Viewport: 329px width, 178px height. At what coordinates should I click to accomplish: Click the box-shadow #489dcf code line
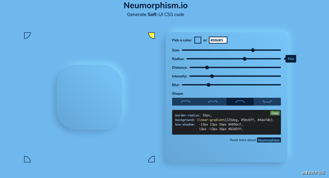click(x=209, y=125)
